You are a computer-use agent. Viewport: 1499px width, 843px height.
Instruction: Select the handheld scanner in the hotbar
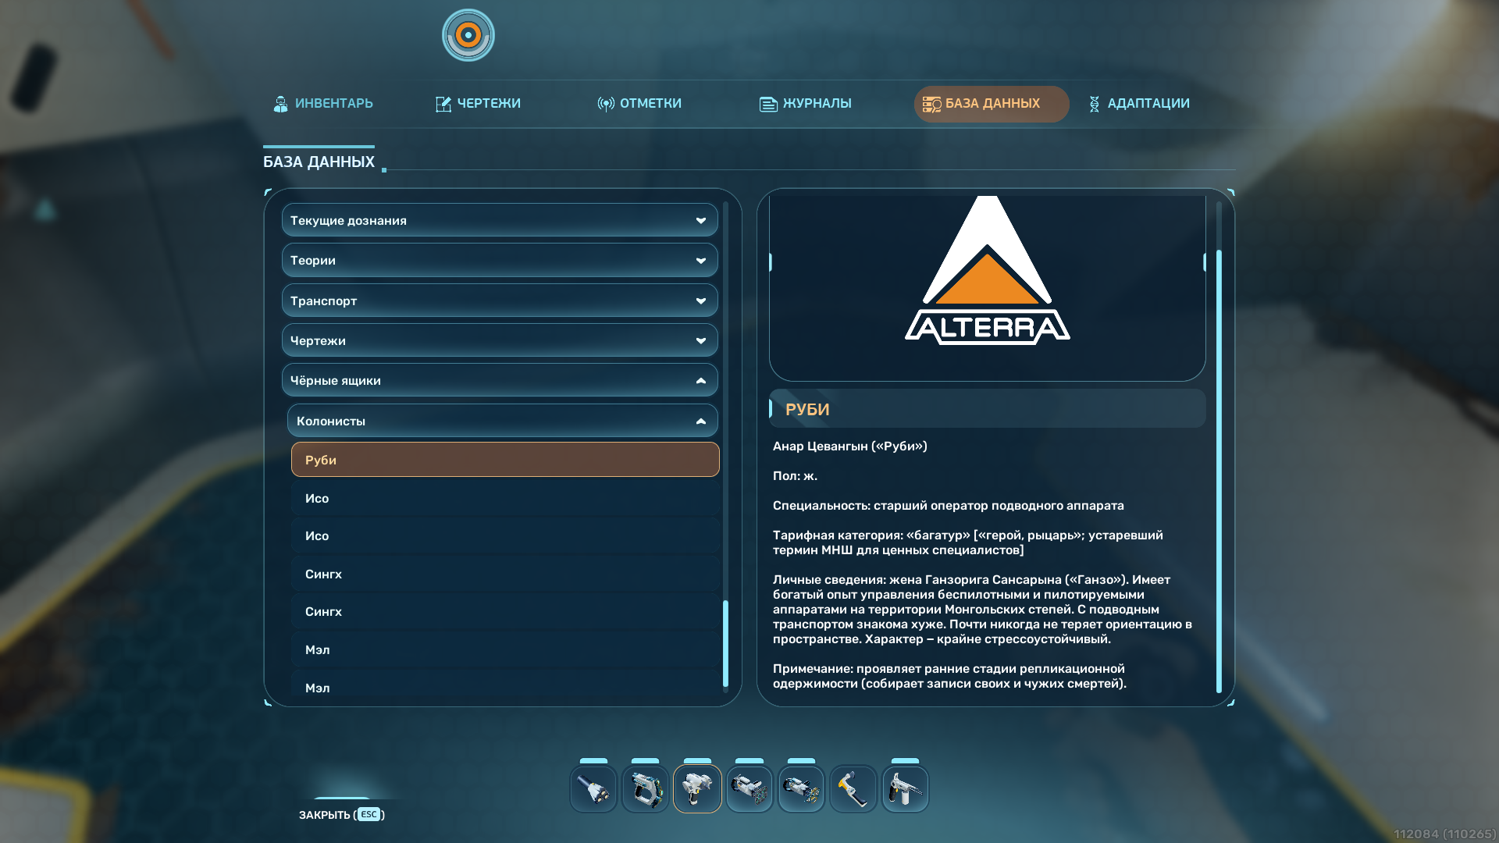tap(646, 788)
